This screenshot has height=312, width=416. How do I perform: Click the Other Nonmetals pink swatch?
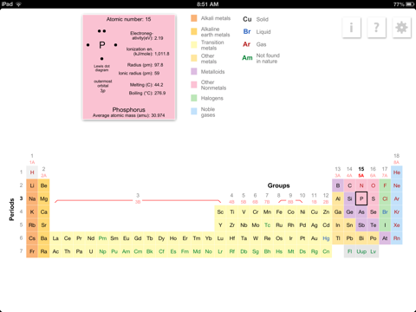coord(194,85)
